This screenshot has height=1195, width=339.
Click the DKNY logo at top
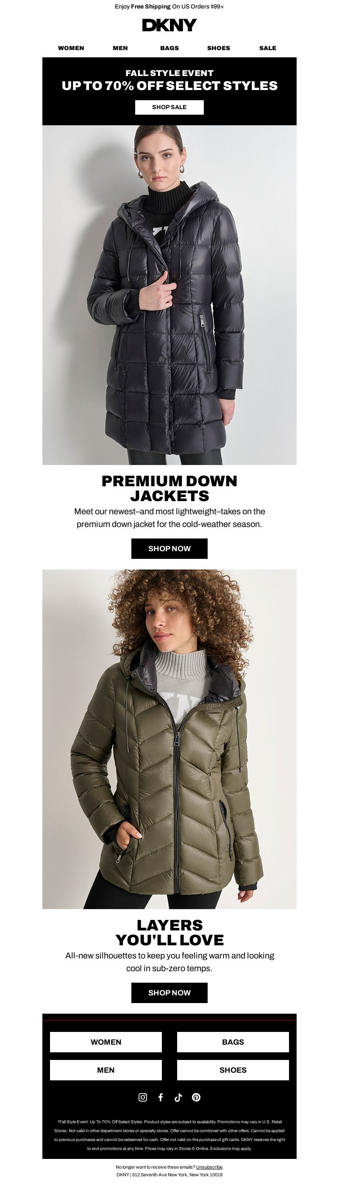pos(169,25)
